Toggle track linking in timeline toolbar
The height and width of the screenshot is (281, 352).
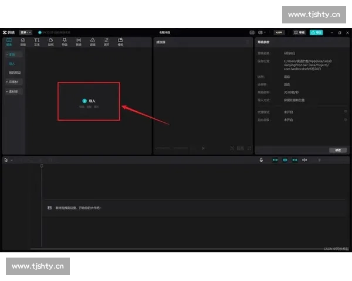click(295, 160)
